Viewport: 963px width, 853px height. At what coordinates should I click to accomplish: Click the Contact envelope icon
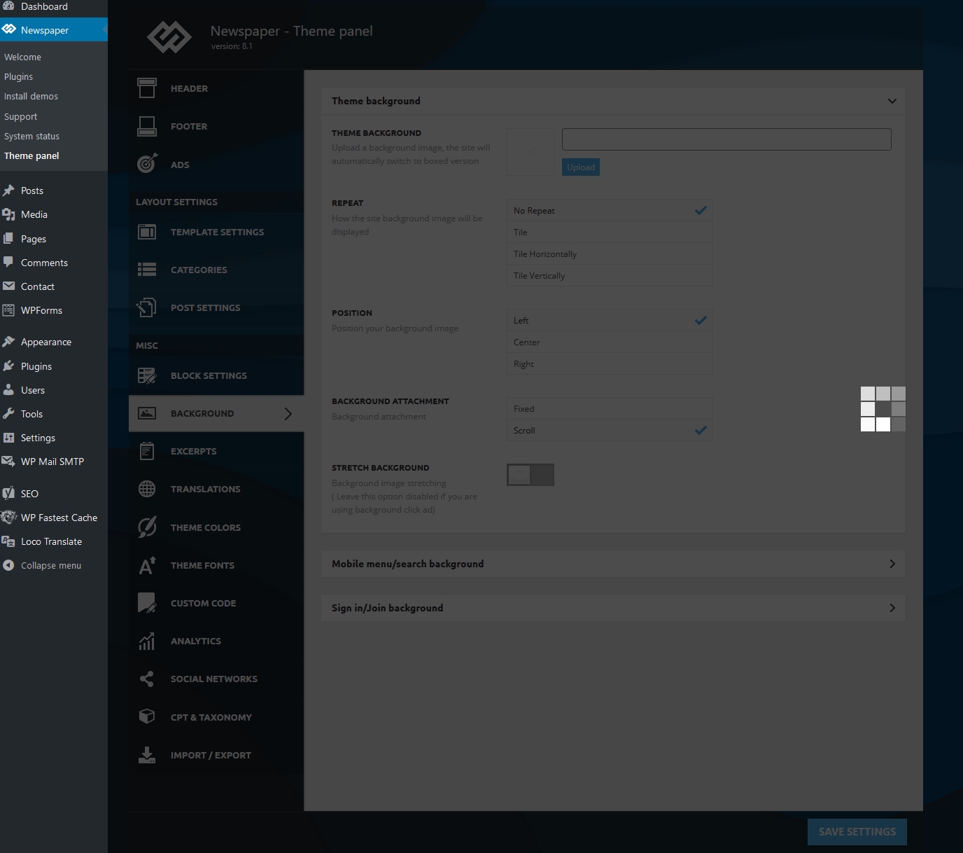click(x=8, y=286)
